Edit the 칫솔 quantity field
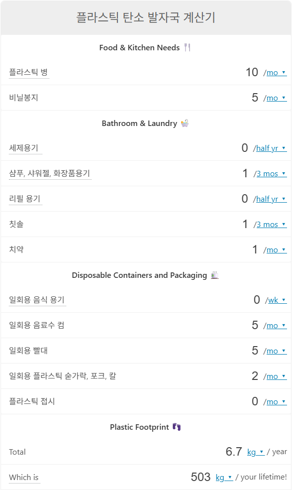Image resolution: width=292 pixels, height=490 pixels. 245,224
